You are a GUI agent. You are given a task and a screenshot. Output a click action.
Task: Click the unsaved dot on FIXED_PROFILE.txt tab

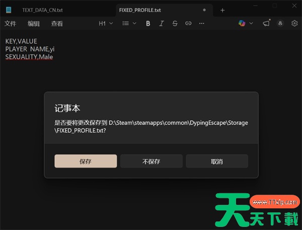(204, 10)
